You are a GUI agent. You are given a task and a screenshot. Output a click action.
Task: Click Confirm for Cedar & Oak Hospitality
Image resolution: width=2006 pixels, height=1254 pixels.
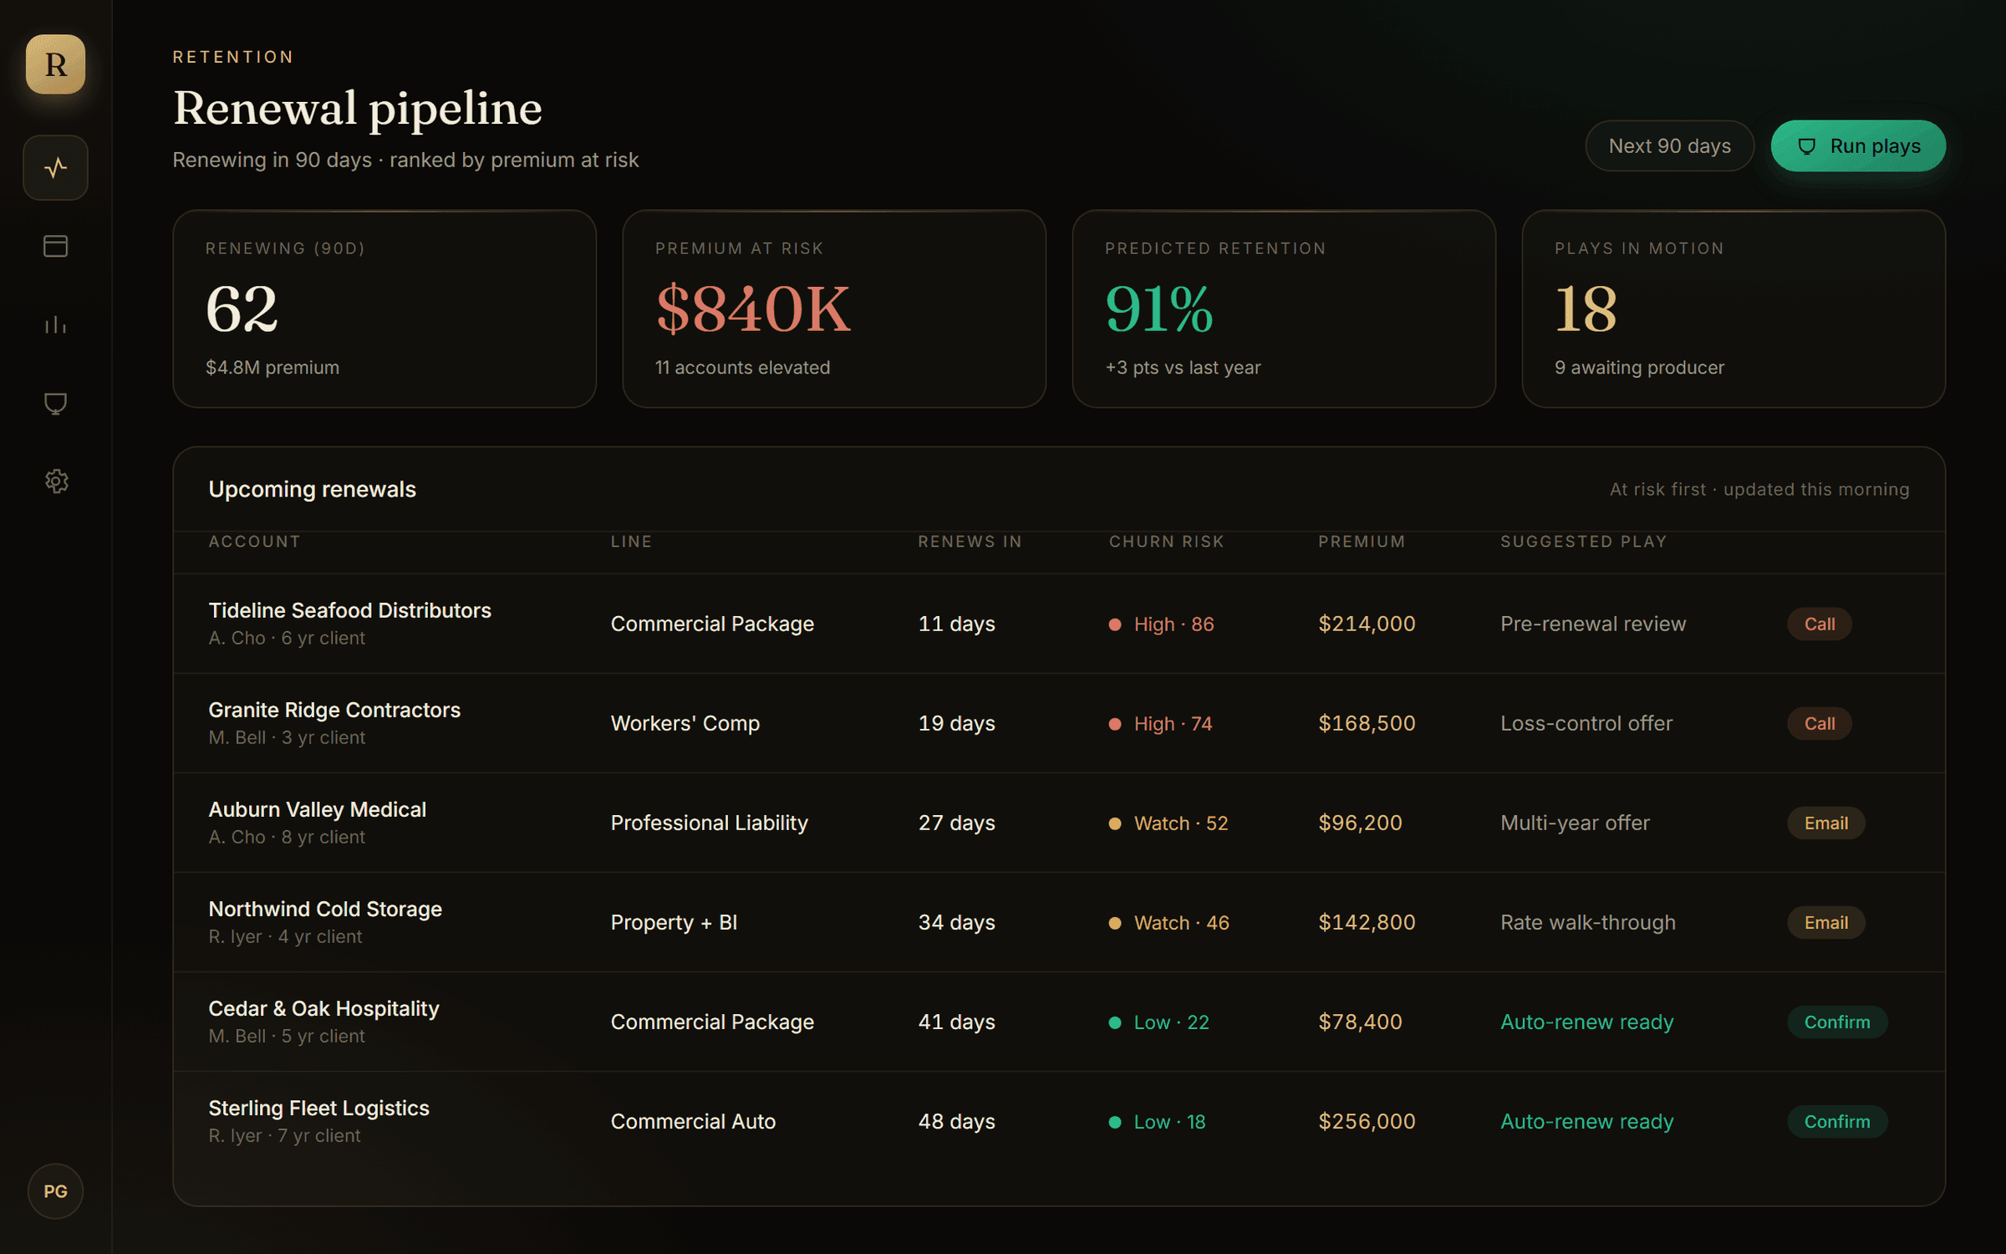1837,1022
